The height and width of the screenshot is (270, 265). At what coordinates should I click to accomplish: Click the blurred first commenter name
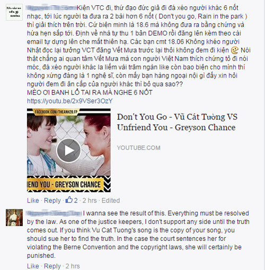click(51, 8)
